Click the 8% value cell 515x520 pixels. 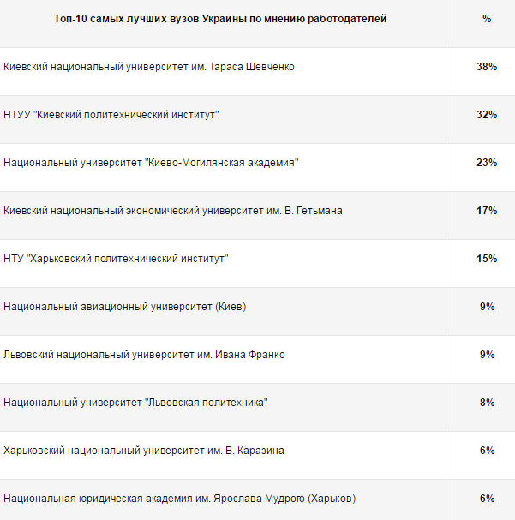487,403
